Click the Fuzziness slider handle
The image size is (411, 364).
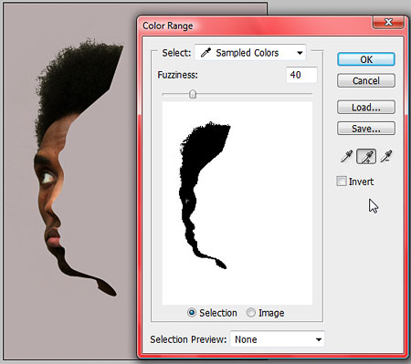click(x=193, y=94)
